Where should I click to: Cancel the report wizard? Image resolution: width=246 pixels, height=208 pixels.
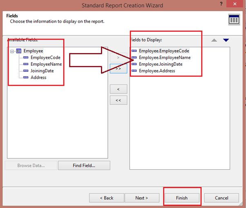click(x=221, y=198)
